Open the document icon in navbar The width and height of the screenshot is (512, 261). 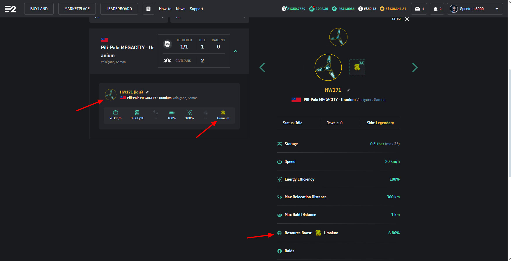coord(148,9)
